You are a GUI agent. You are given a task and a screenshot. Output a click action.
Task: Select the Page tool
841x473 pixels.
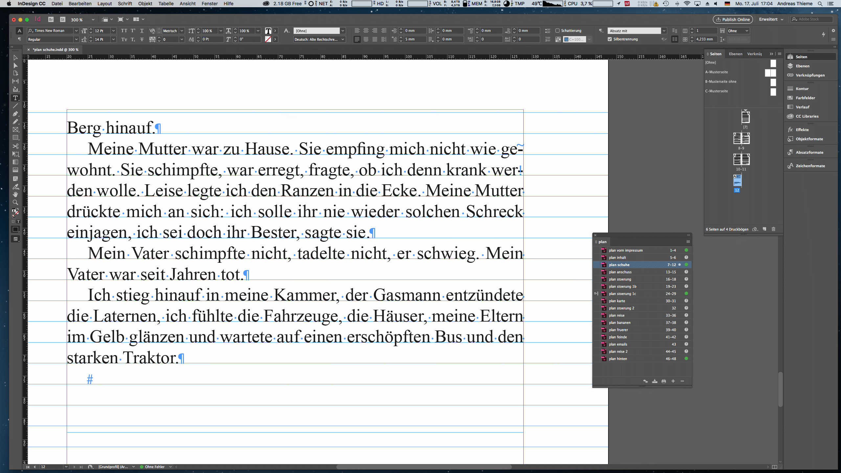tap(15, 73)
